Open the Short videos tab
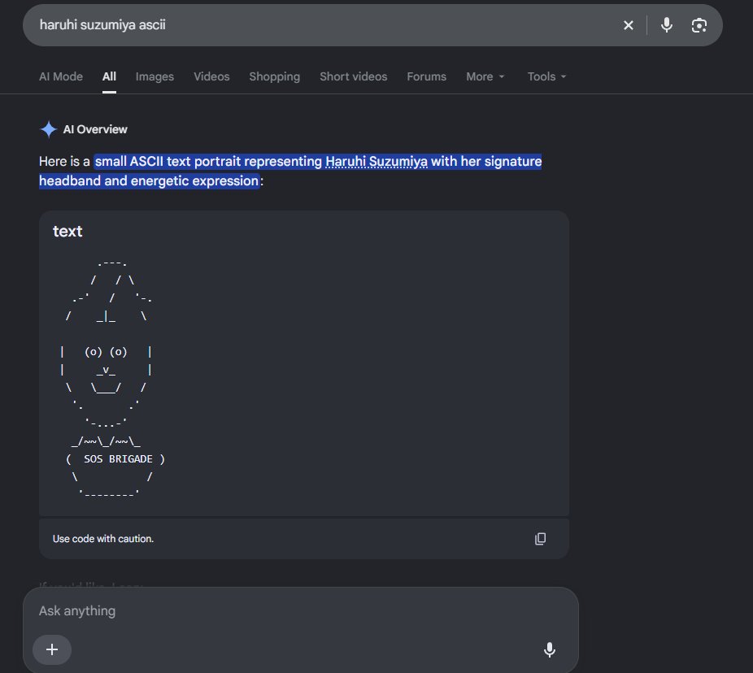753x673 pixels. click(x=354, y=76)
